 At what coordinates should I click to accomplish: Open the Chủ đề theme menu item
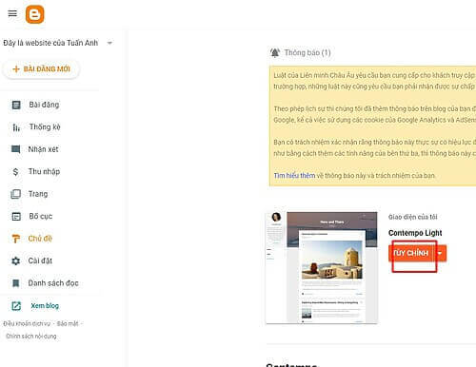pyautogui.click(x=40, y=239)
